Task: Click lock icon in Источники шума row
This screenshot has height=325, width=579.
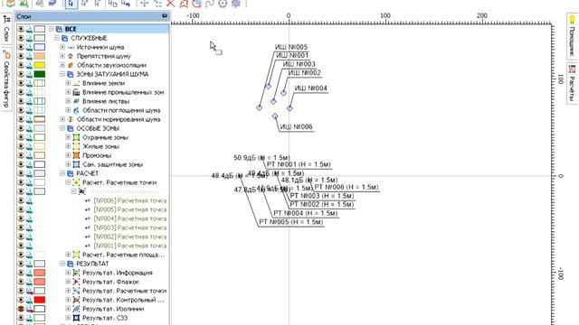Action: click(29, 47)
